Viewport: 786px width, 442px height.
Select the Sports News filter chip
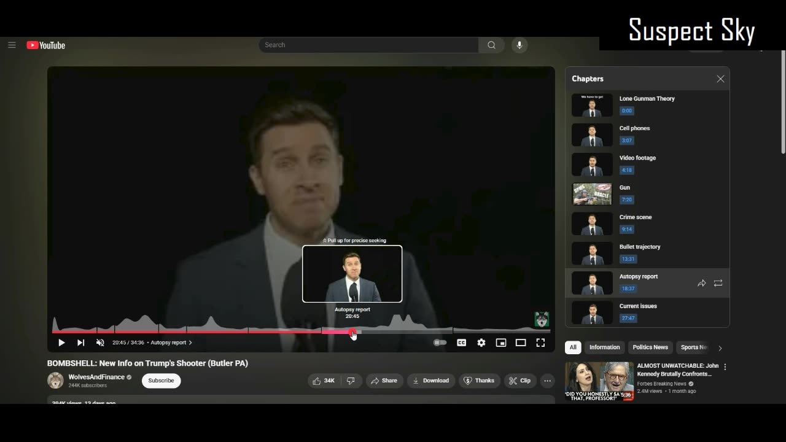693,347
